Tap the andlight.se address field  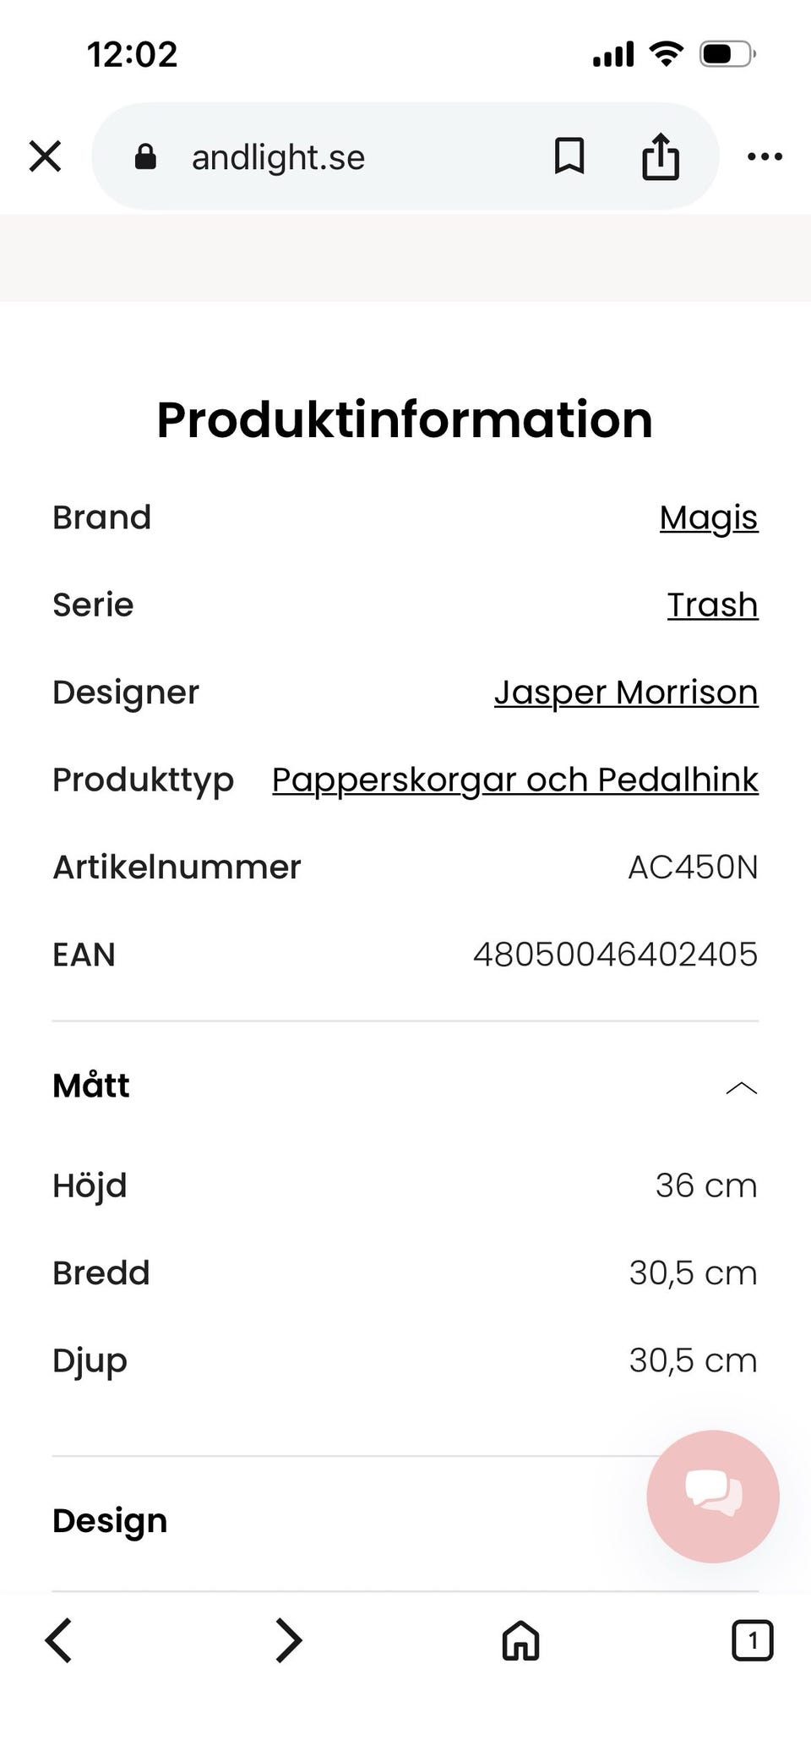pos(338,157)
